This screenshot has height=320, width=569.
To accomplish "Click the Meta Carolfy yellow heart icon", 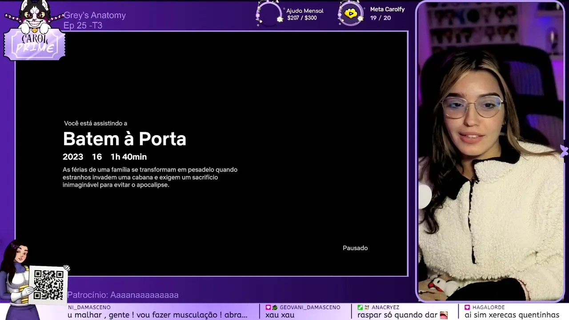I will point(351,14).
